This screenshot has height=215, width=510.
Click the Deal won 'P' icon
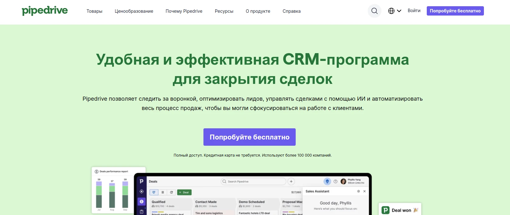[x=385, y=210]
